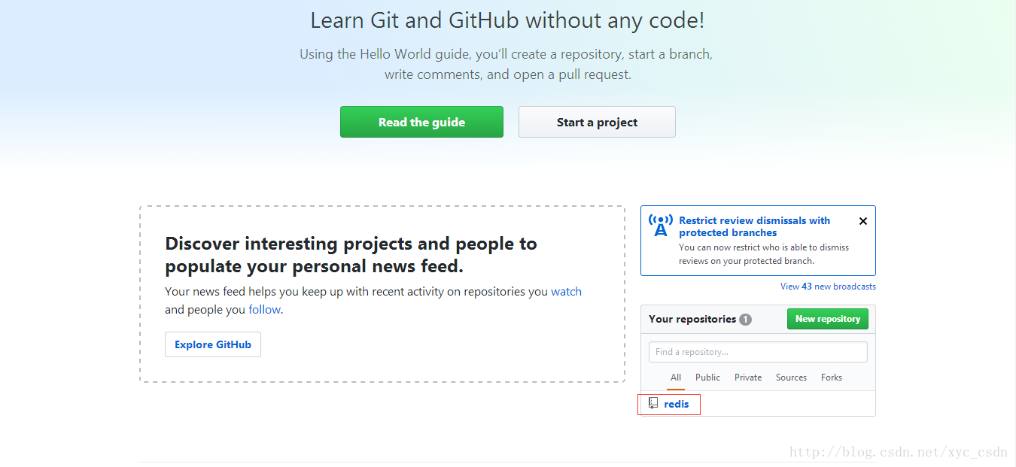The width and height of the screenshot is (1016, 467).
Task: Click the Explore GitHub button
Action: coord(213,344)
